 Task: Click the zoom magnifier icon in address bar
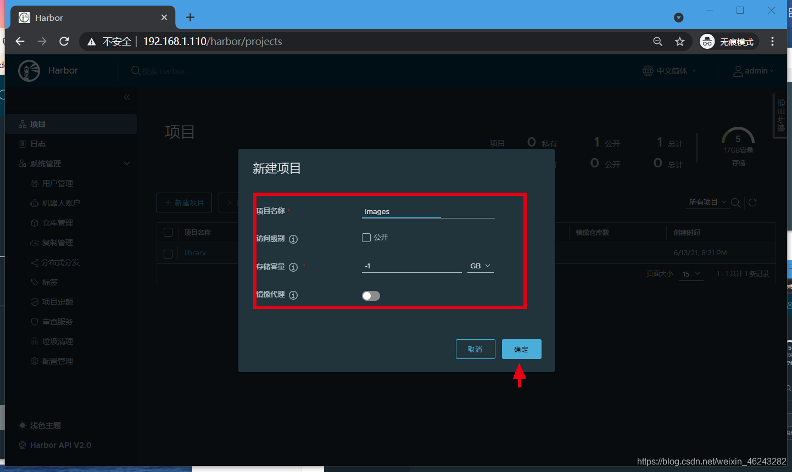(x=657, y=42)
